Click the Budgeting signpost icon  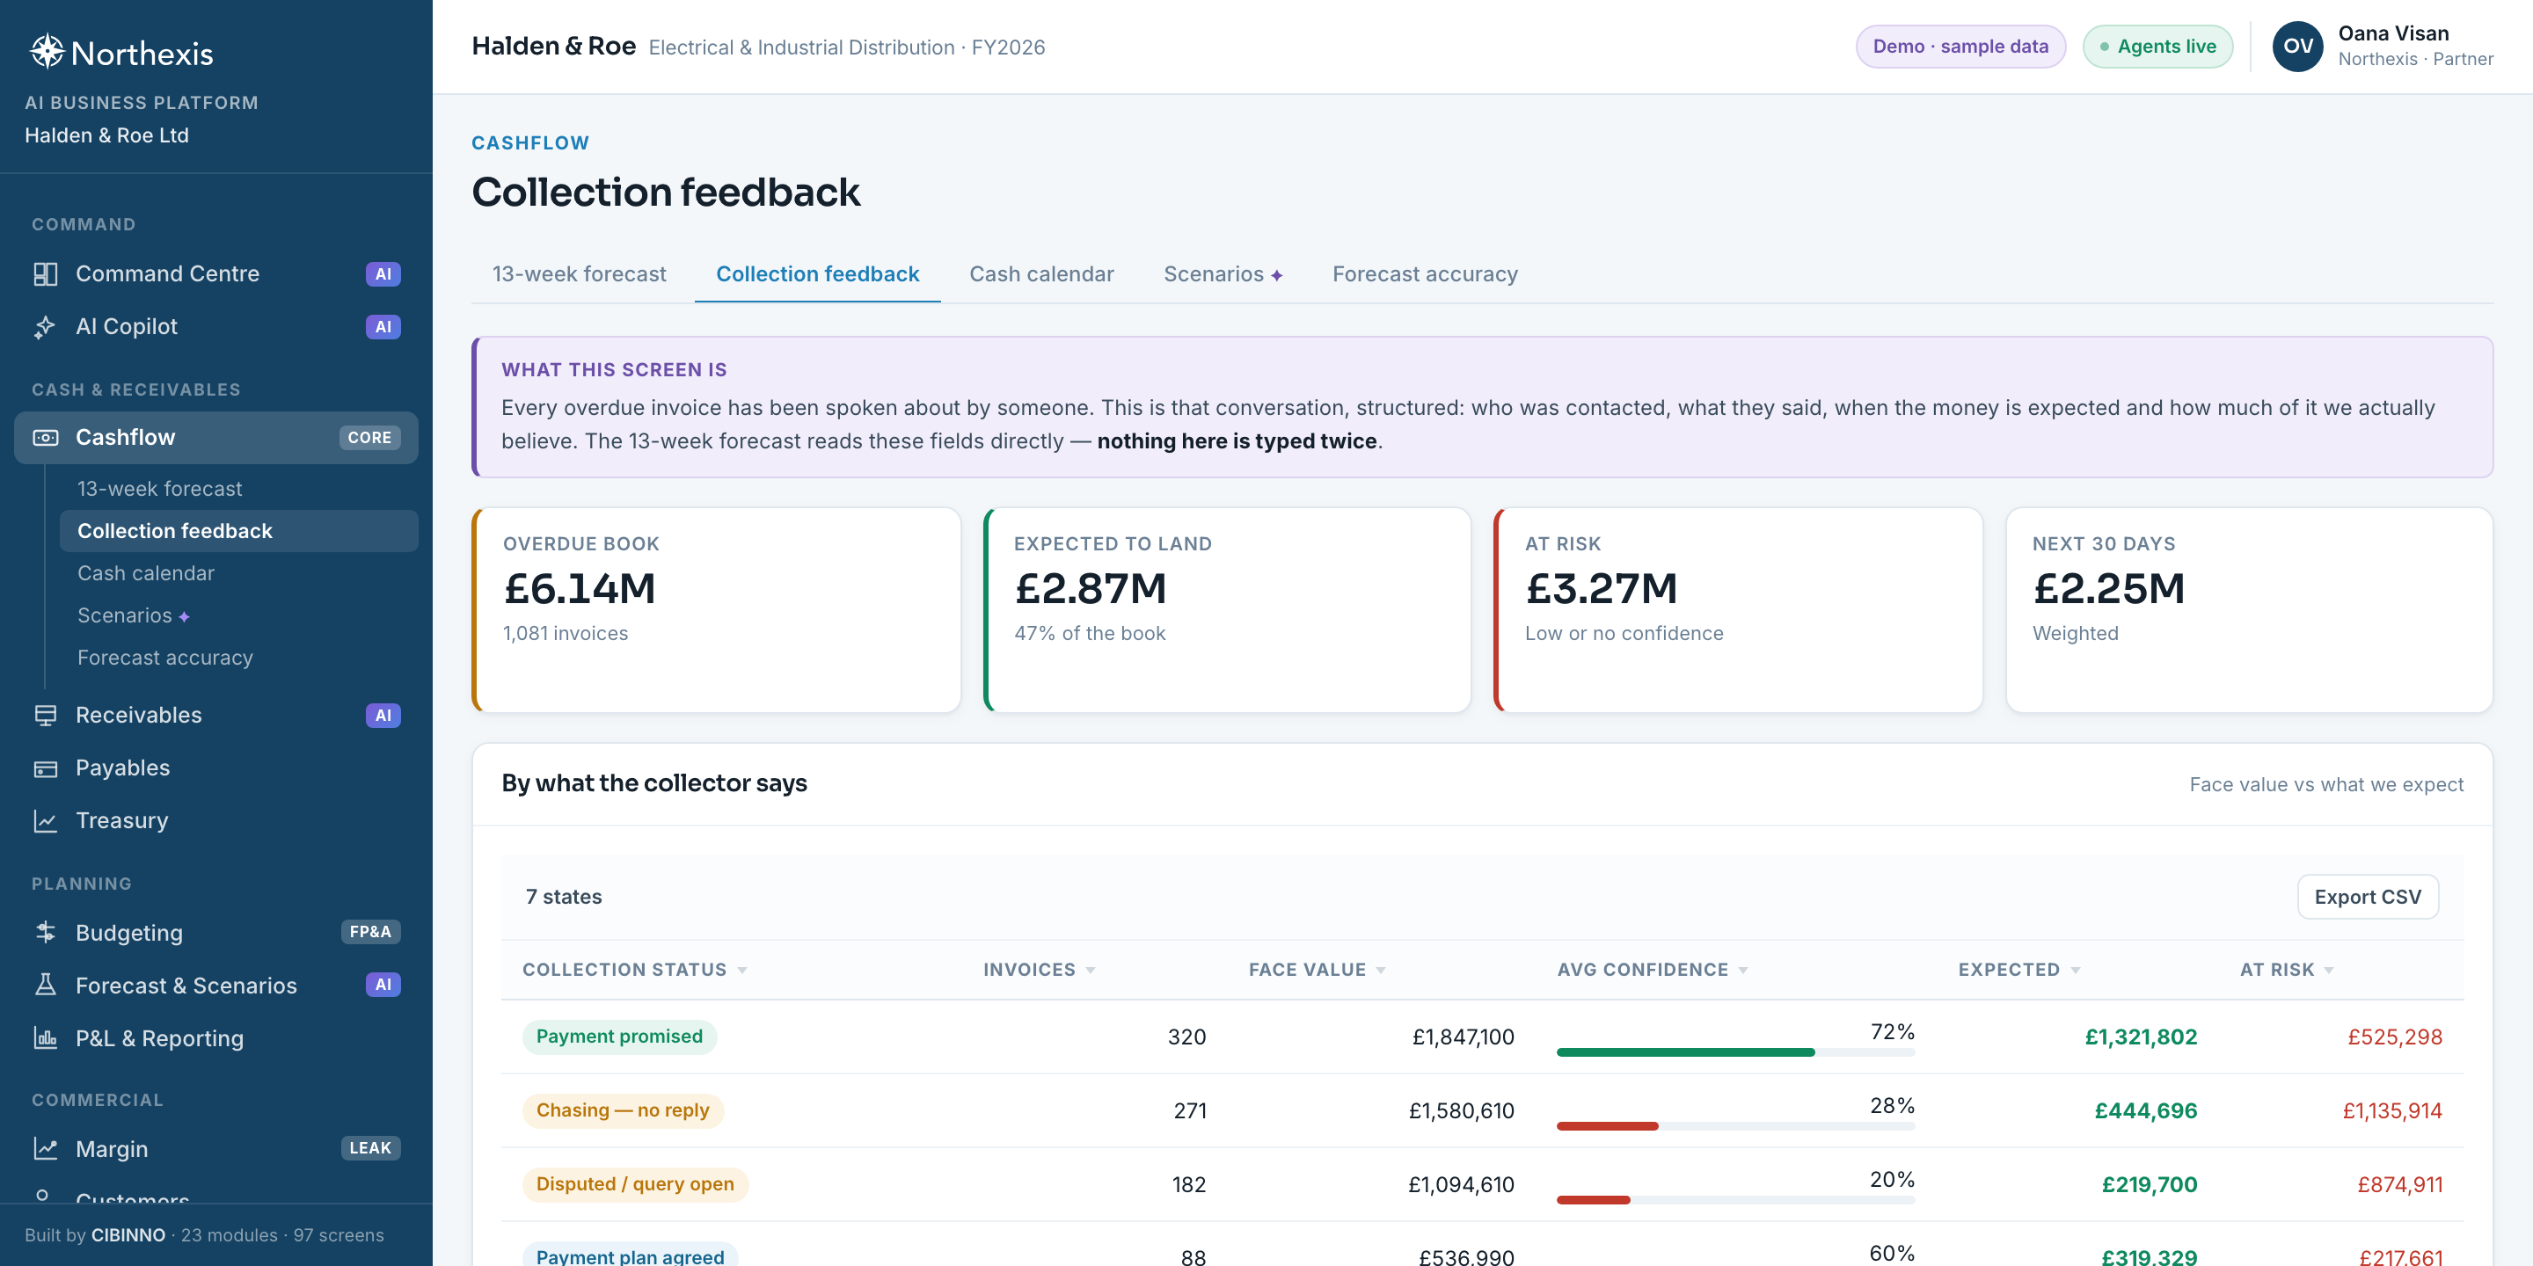click(x=45, y=933)
